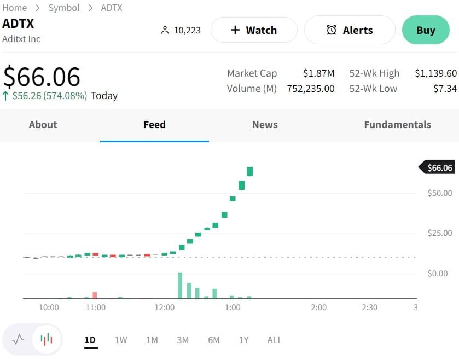Click the plus icon on Watch

click(x=235, y=30)
